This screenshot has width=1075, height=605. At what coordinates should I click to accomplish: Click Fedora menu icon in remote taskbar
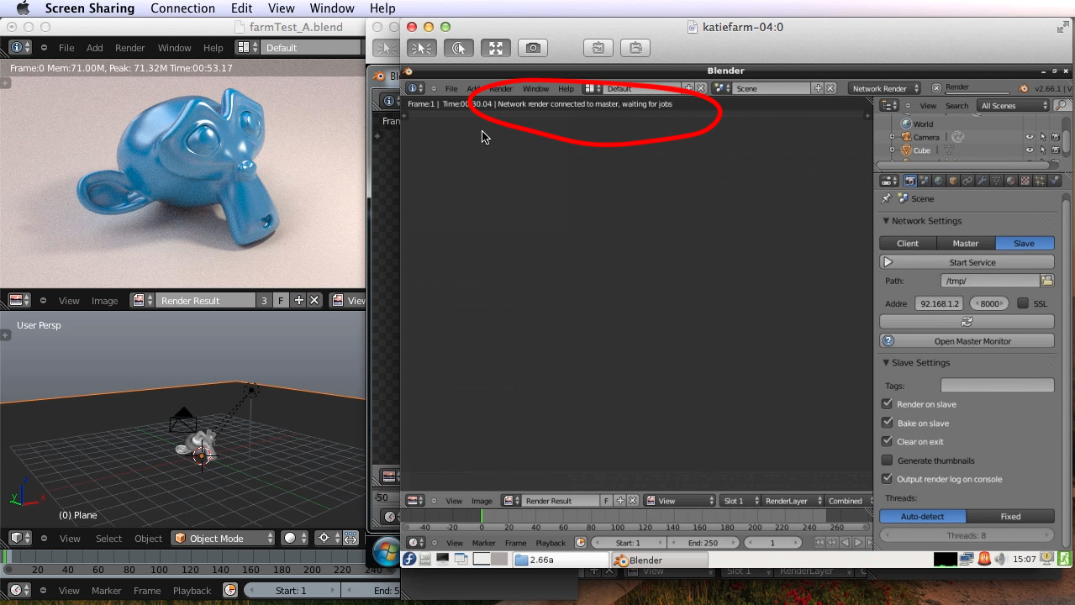tap(409, 560)
